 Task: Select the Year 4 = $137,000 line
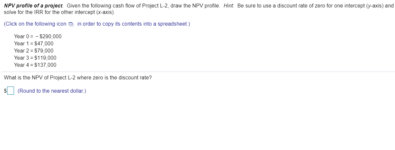click(x=35, y=65)
